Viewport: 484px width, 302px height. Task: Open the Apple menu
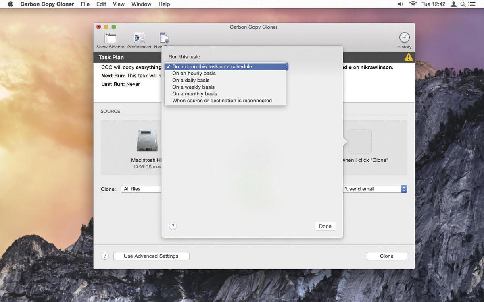point(10,4)
